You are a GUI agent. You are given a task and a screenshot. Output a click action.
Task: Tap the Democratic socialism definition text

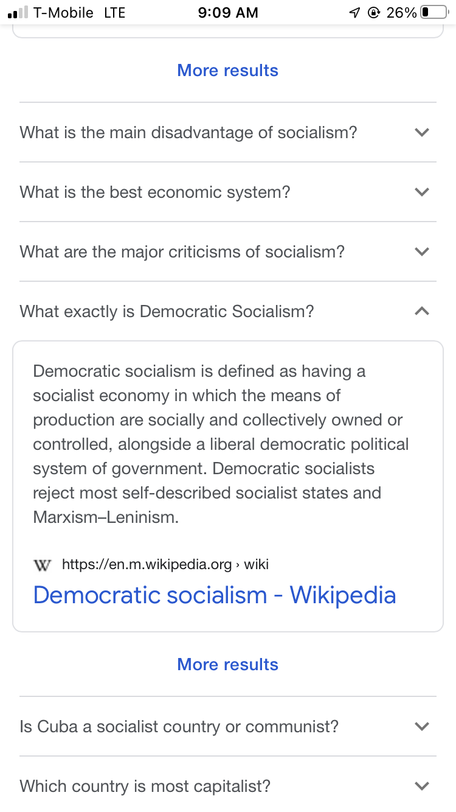219,444
